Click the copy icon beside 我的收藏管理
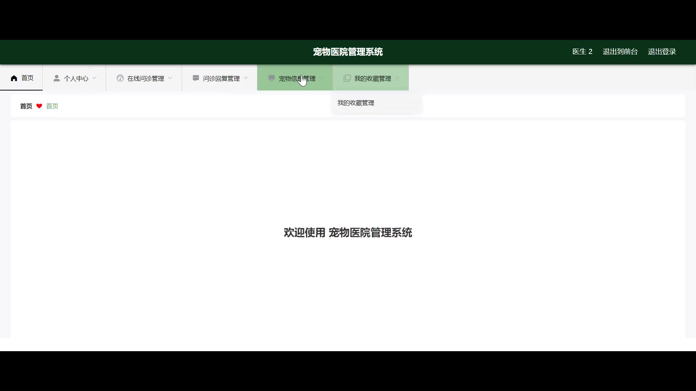 pyautogui.click(x=347, y=78)
